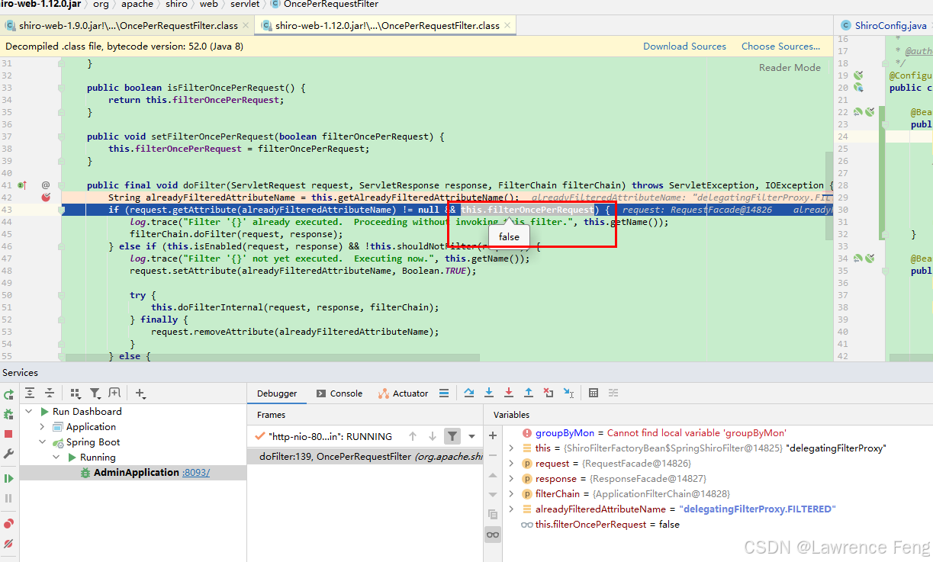Enable Reader Mode in editor
The width and height of the screenshot is (933, 562).
click(790, 67)
